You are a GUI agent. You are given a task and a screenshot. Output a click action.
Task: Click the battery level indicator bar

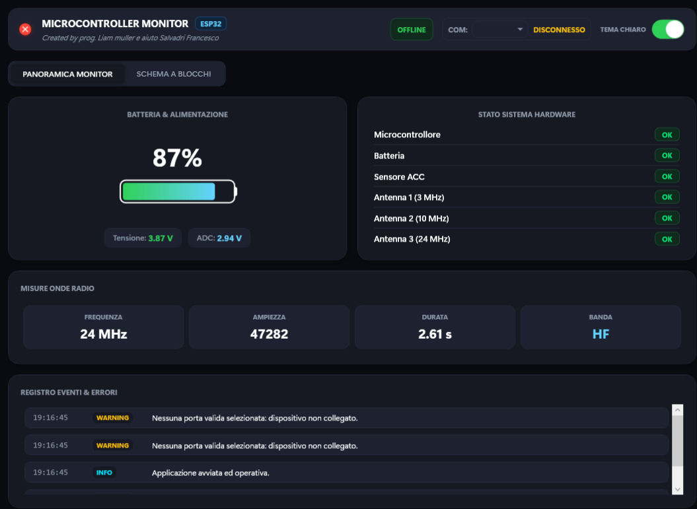(178, 191)
